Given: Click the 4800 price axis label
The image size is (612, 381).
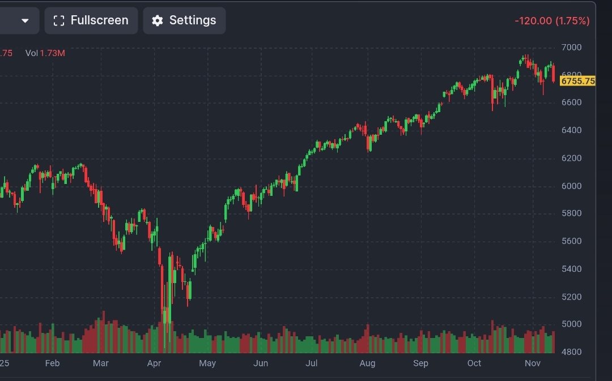Looking at the screenshot, I should pos(571,352).
